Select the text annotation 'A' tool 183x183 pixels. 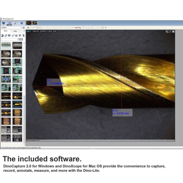coord(28,28)
